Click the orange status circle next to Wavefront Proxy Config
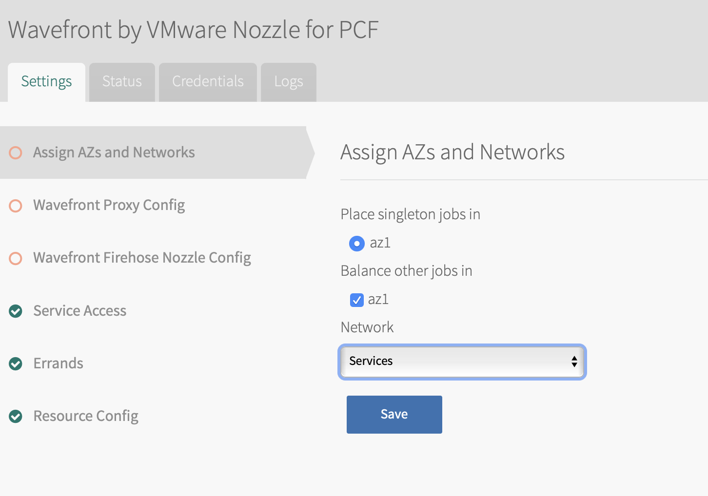The width and height of the screenshot is (708, 496). point(16,206)
